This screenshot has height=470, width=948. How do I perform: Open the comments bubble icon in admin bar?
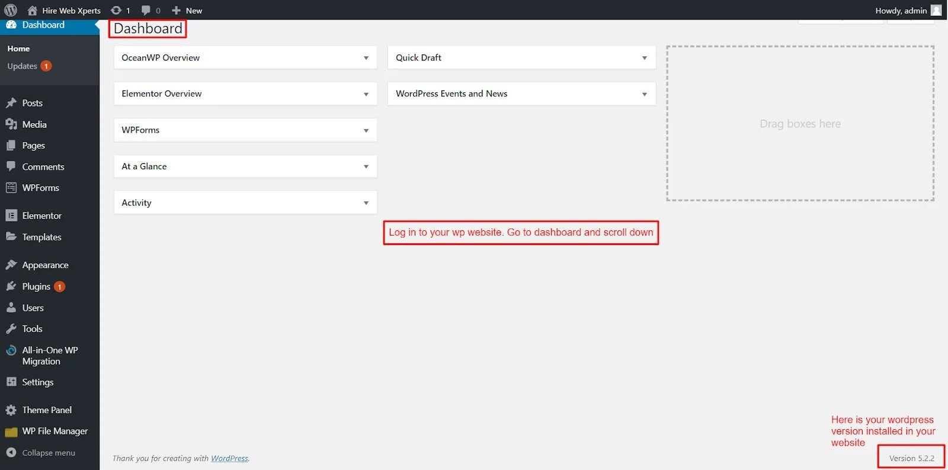tap(146, 10)
